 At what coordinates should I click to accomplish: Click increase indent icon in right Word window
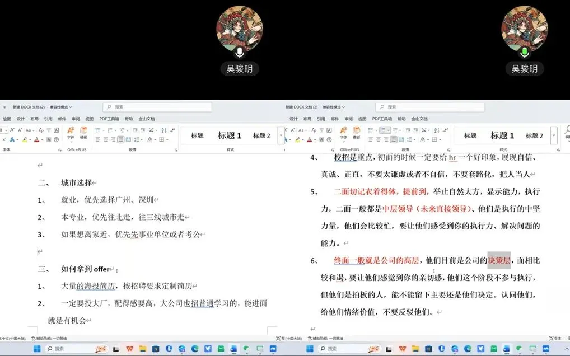(x=415, y=130)
